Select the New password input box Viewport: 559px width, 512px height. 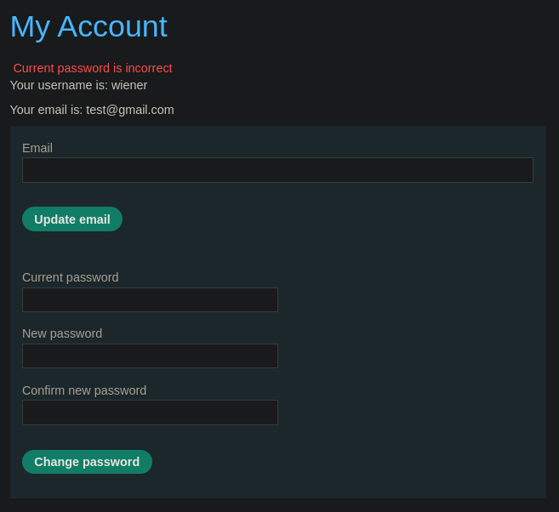150,356
